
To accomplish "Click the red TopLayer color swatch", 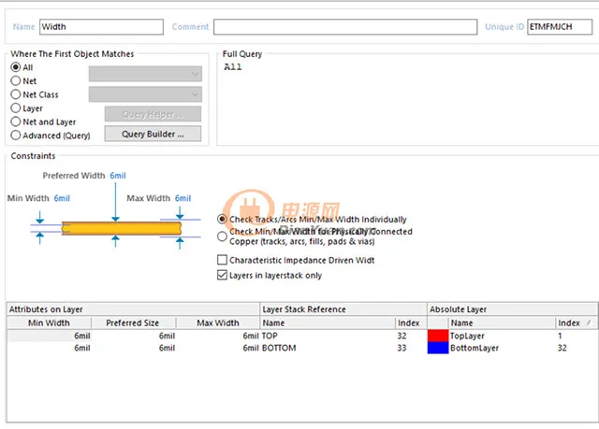I will pos(438,336).
